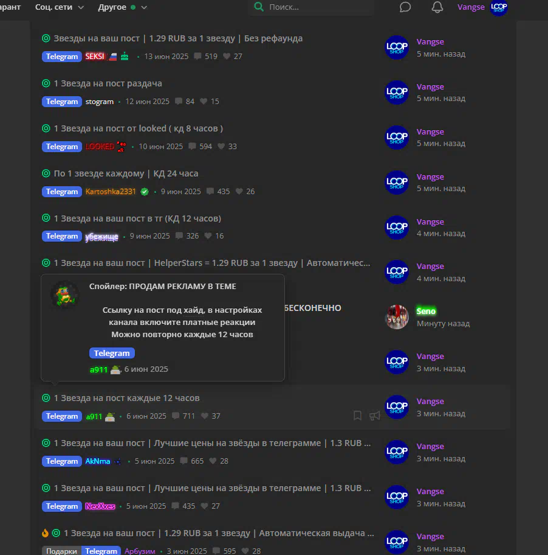Expand the Соц. сети dropdown menu

coord(60,7)
